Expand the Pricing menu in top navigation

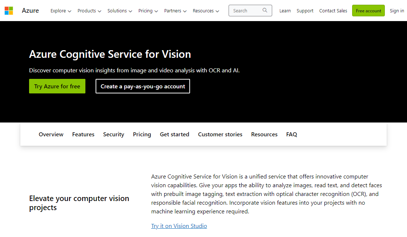148,11
